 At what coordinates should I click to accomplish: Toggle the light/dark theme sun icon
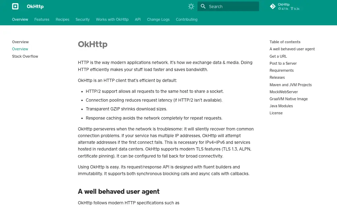pos(191,6)
